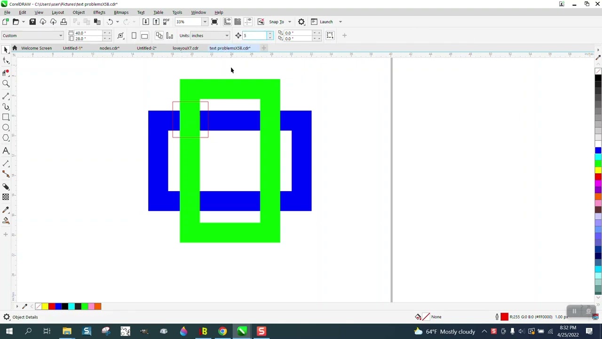Click the Save disk icon
The image size is (602, 339).
[32, 22]
